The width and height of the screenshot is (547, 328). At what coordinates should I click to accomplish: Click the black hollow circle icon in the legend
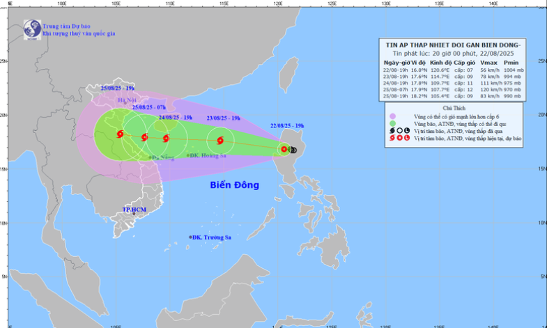point(399,131)
